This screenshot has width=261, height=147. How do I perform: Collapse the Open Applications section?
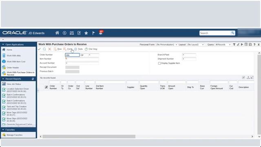(x=3, y=45)
